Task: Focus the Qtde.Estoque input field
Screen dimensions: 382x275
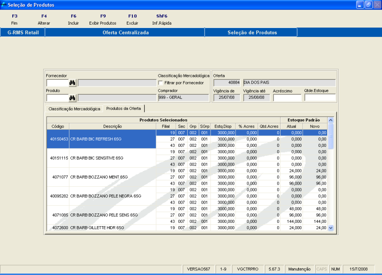Action: coord(320,98)
